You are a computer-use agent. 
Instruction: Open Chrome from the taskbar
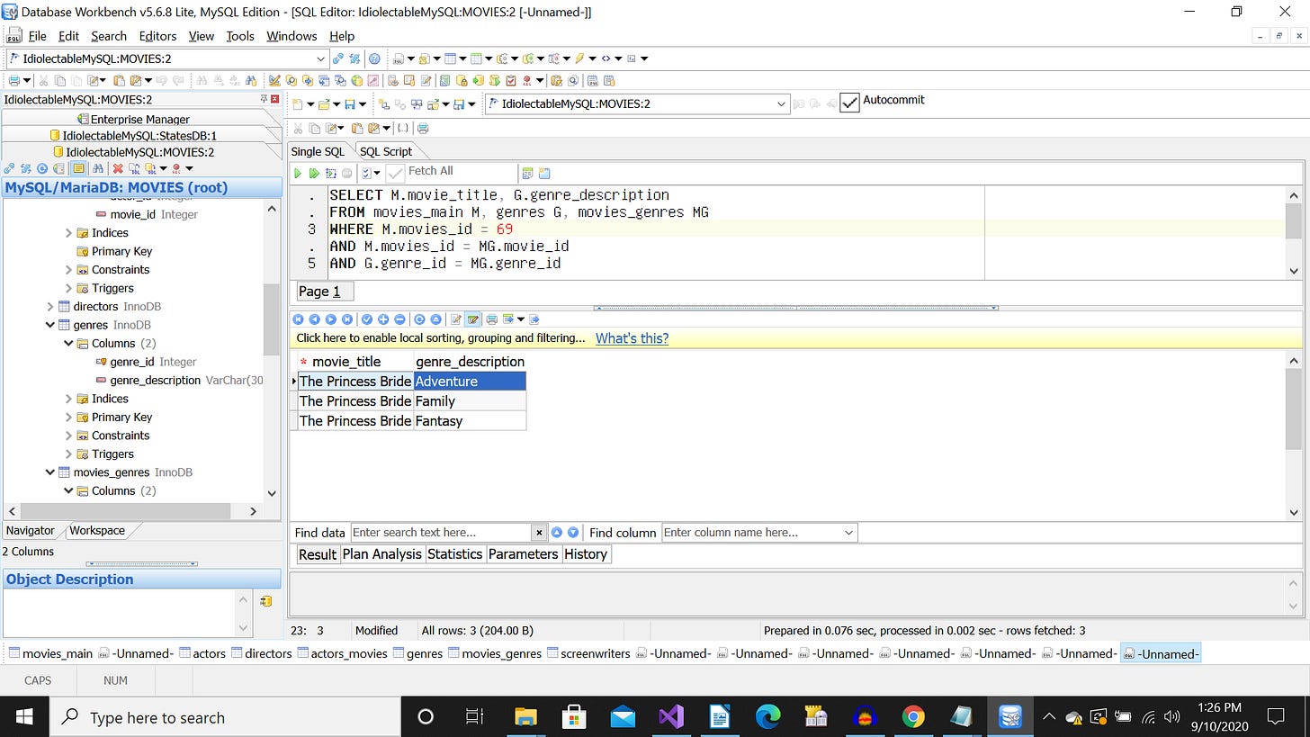(x=913, y=716)
